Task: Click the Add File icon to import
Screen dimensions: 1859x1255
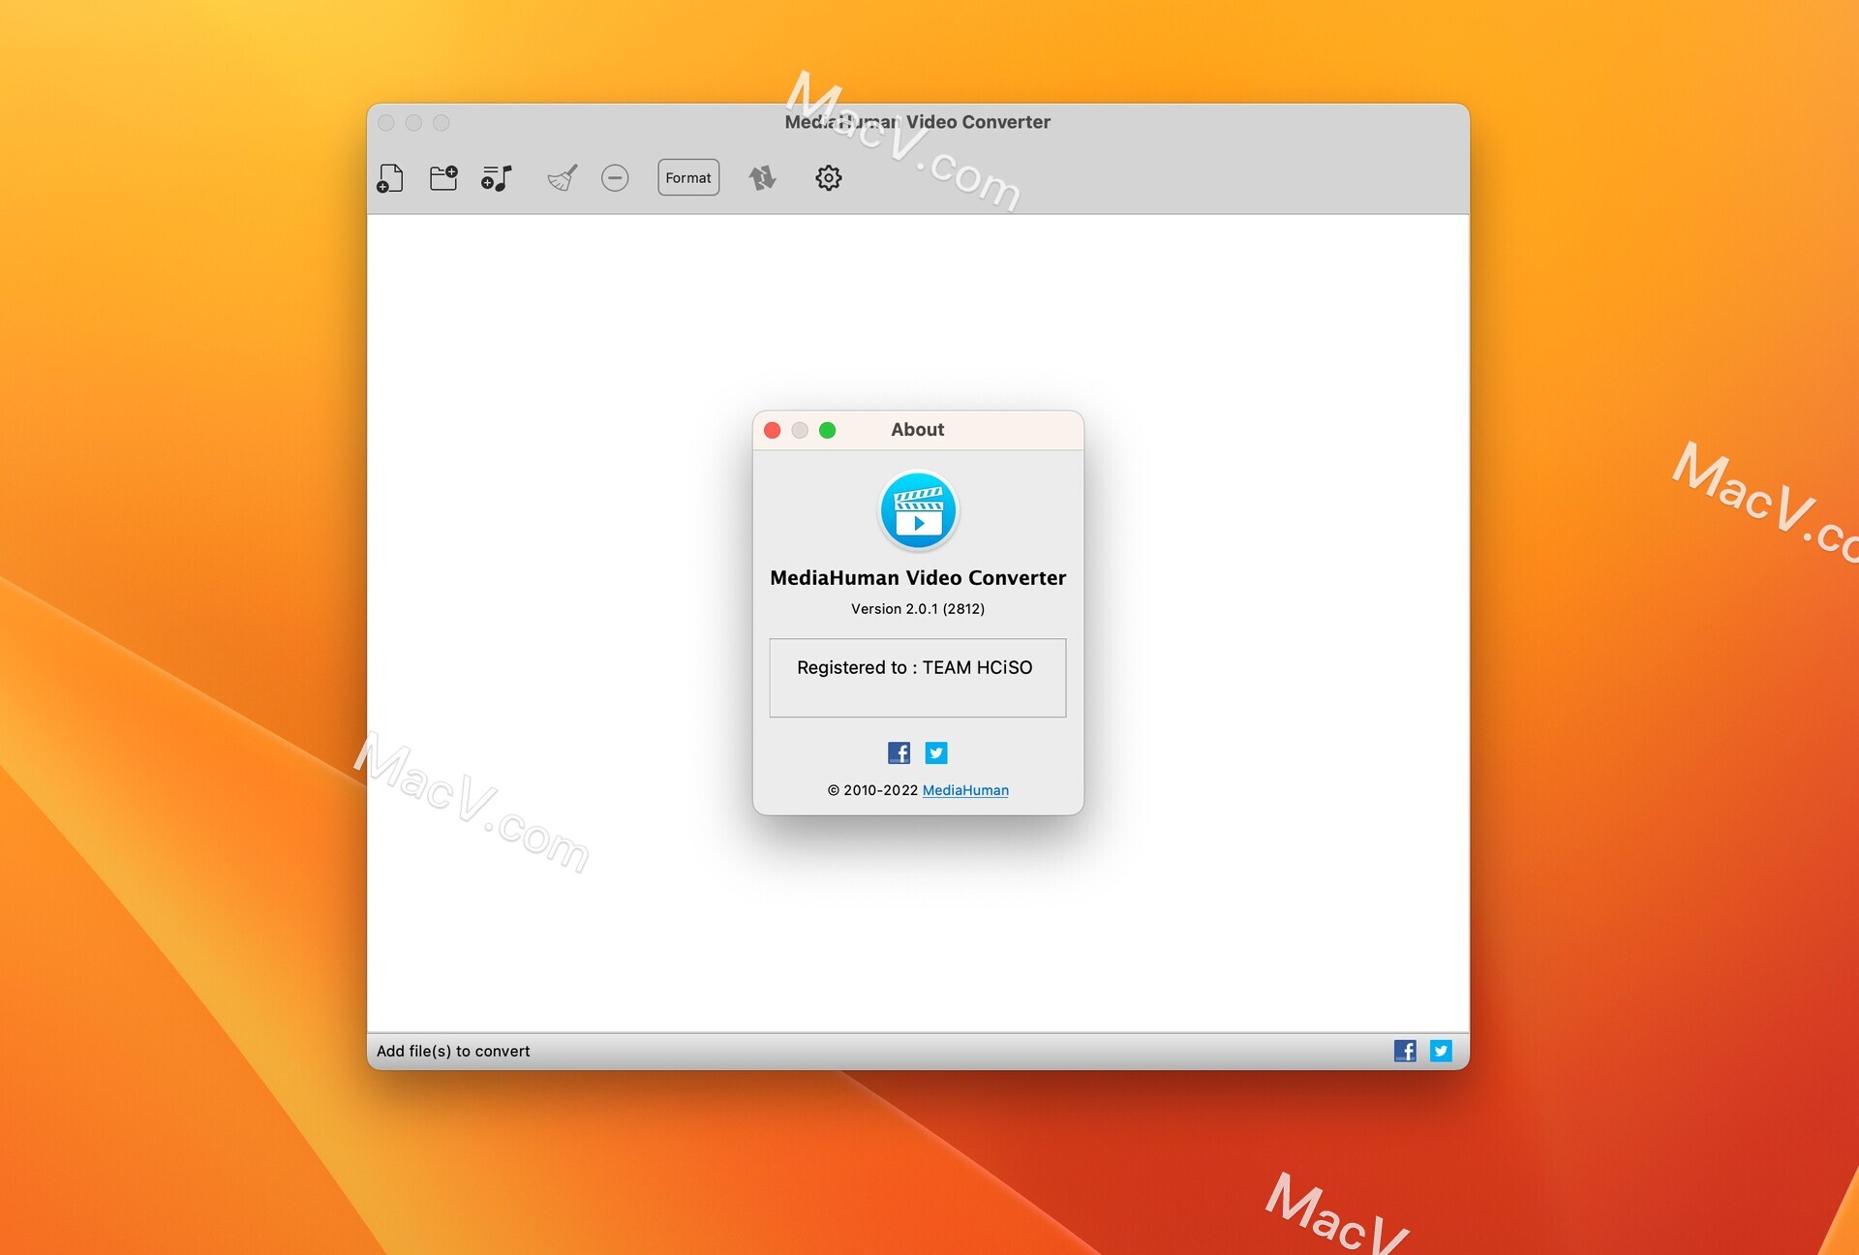Action: pyautogui.click(x=390, y=176)
